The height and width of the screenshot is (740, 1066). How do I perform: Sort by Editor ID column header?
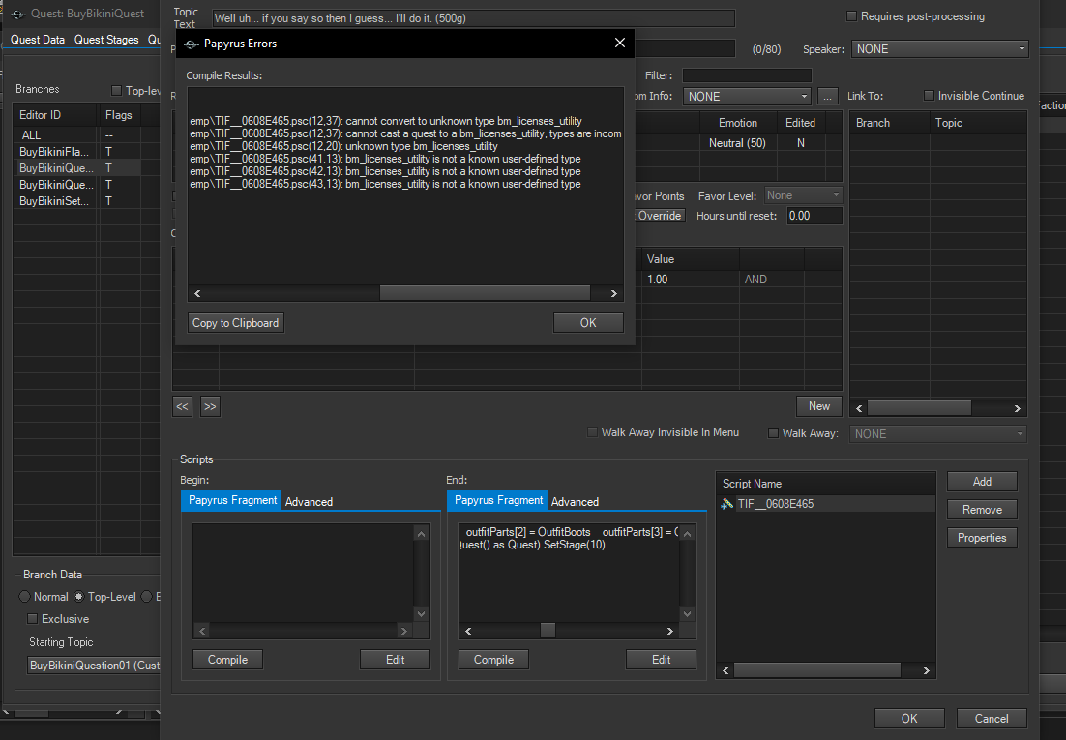coord(56,115)
